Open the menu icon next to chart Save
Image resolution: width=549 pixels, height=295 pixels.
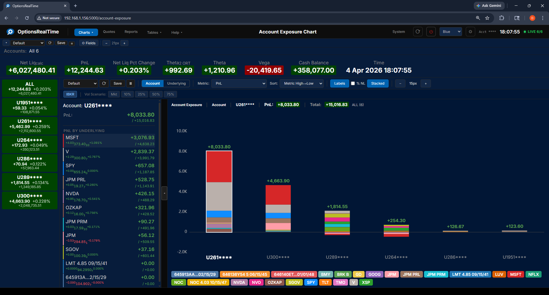pyautogui.click(x=131, y=83)
